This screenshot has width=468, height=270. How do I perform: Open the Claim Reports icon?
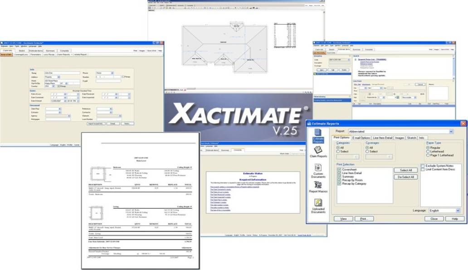pos(318,152)
